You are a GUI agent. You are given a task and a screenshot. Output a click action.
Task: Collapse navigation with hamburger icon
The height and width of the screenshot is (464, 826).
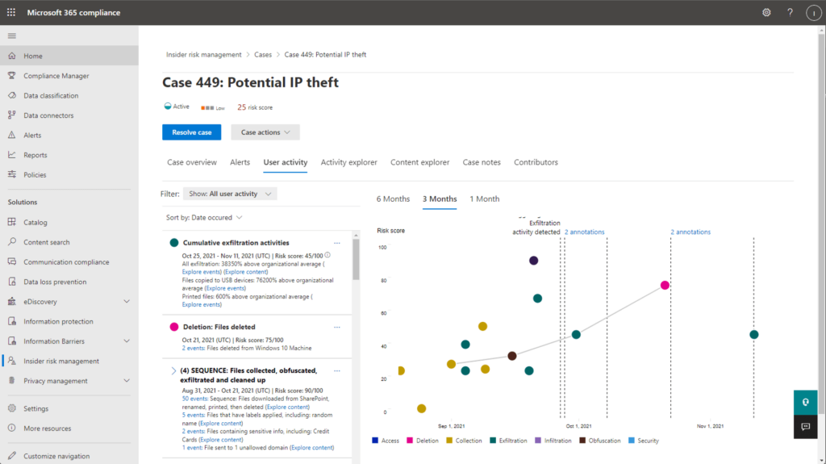[x=11, y=36]
